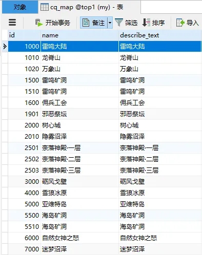Select id cell 2503
The image size is (202, 255).
click(x=24, y=171)
